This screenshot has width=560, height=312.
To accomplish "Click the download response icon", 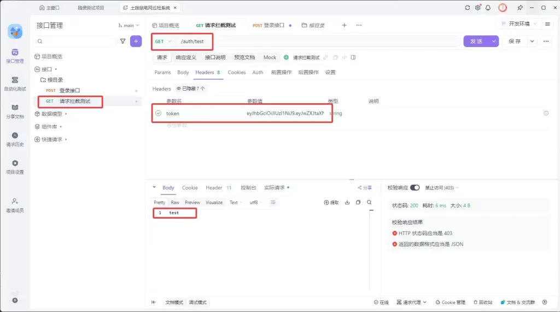I will tap(347, 202).
